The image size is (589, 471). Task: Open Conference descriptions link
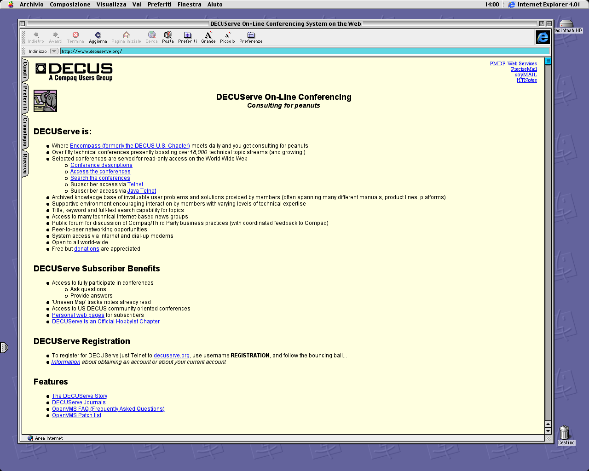coord(101,165)
